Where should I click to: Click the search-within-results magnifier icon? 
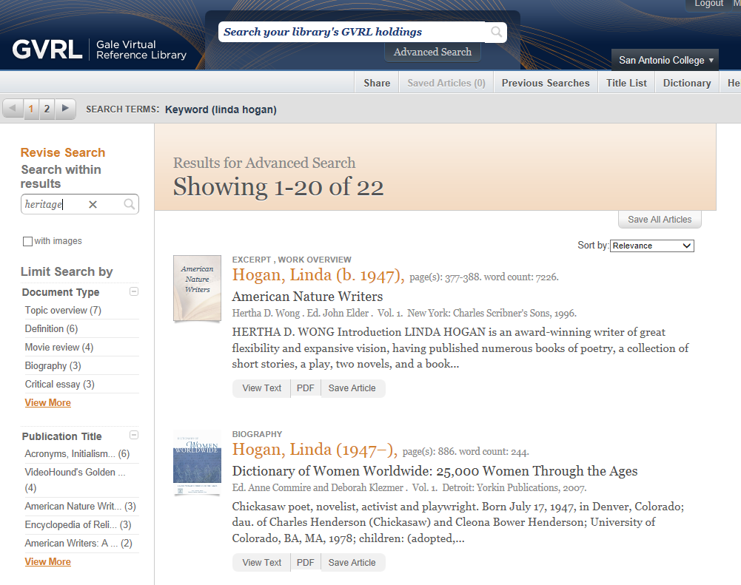pos(129,204)
